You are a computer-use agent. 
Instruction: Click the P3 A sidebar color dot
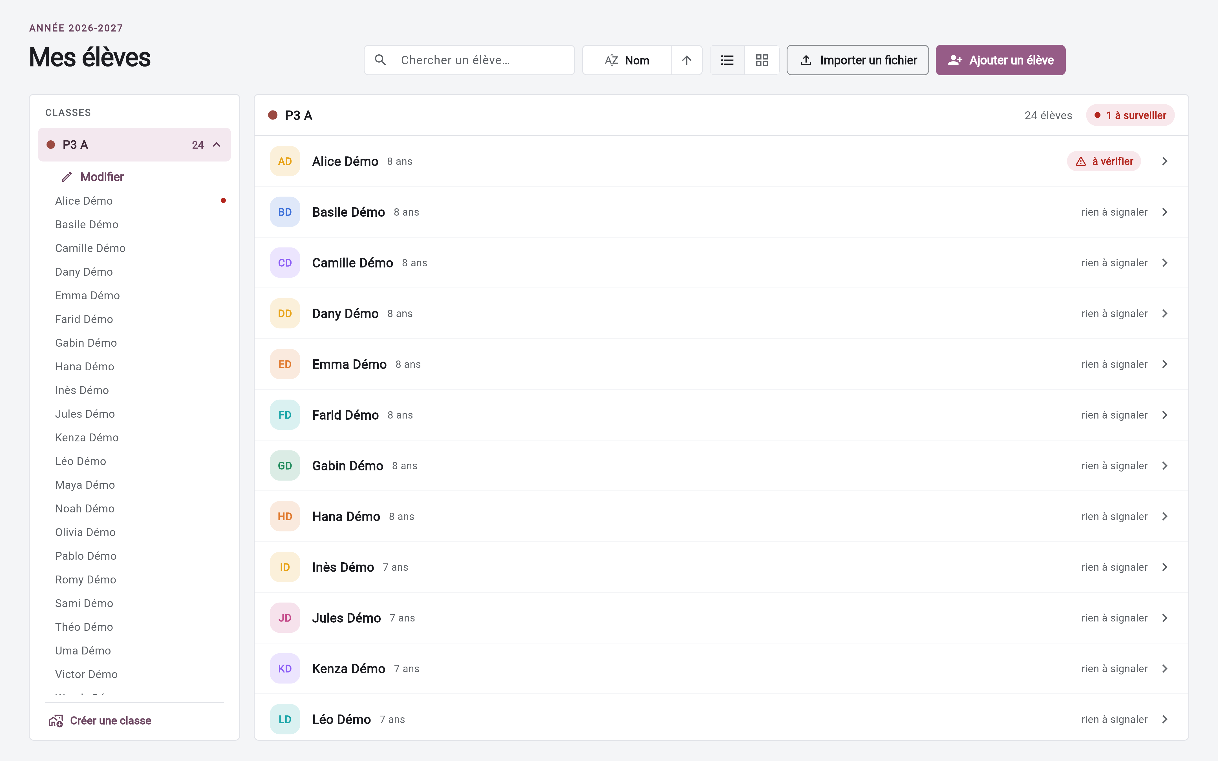(51, 145)
